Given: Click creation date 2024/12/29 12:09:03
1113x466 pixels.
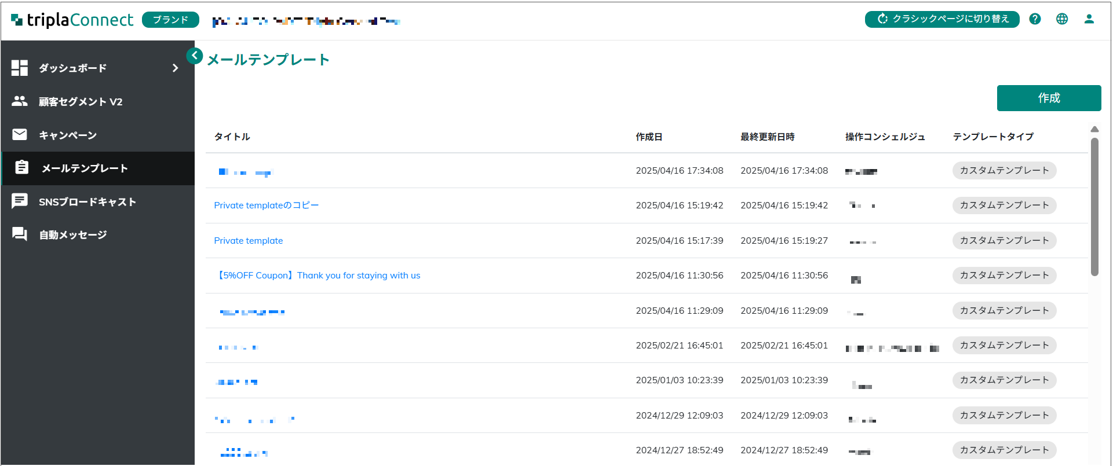Looking at the screenshot, I should (680, 416).
